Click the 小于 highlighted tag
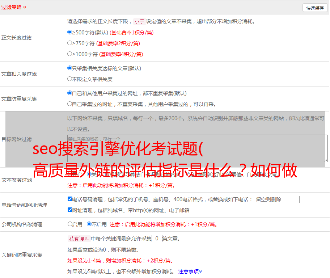Screen dimensions: 330x278 coord(139,21)
